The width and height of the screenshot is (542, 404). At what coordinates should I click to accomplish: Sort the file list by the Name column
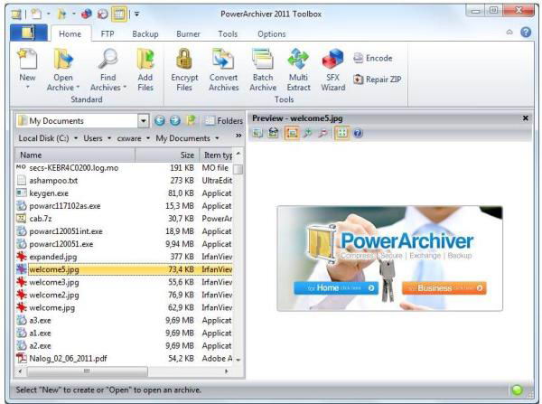point(75,155)
